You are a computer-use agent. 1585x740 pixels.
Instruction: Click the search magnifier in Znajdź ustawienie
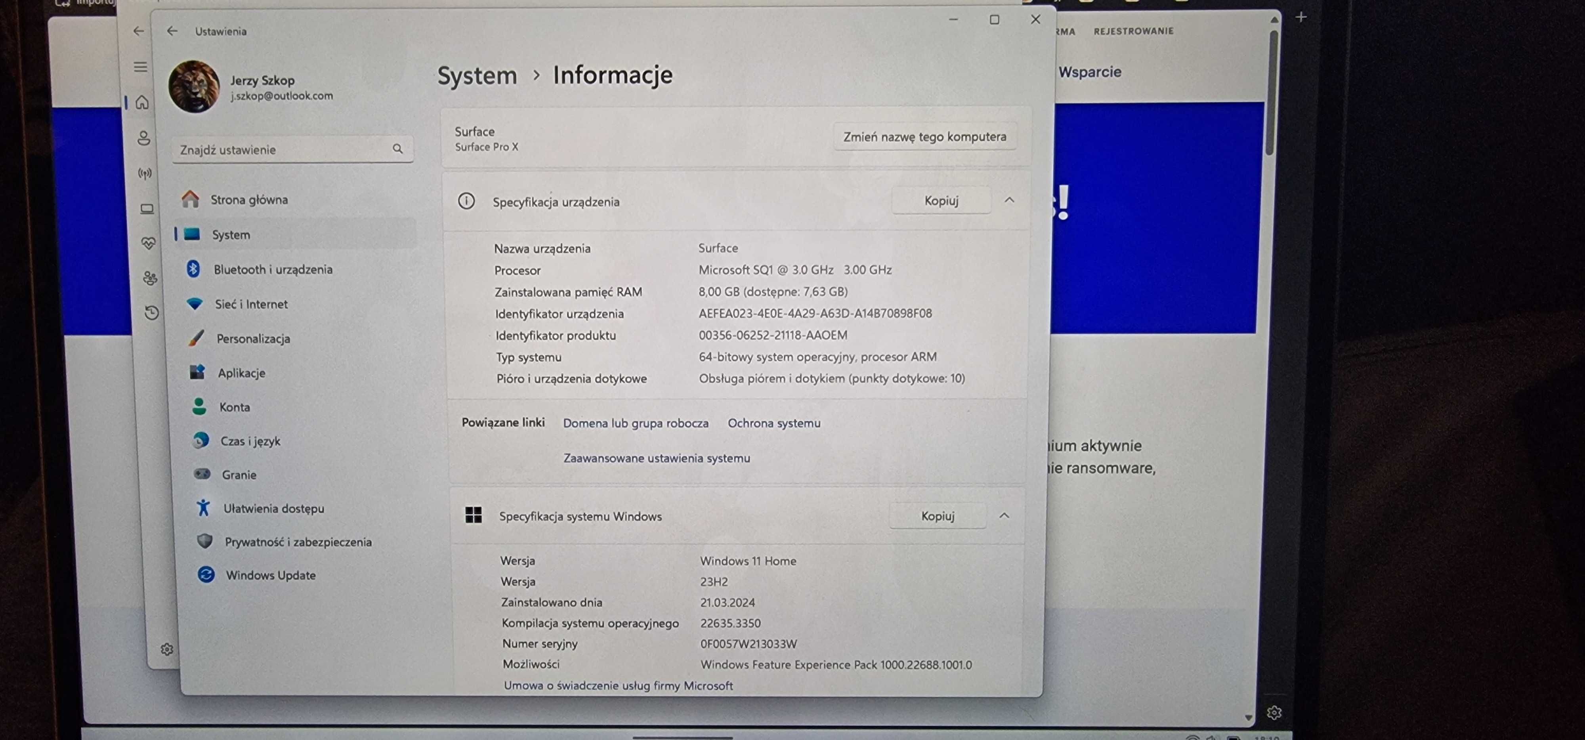pos(397,148)
